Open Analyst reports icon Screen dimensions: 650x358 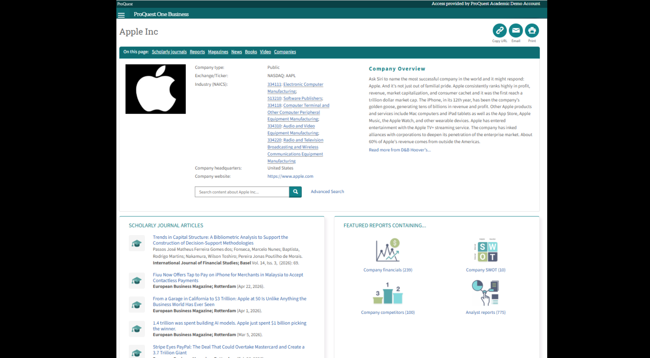[x=486, y=293]
